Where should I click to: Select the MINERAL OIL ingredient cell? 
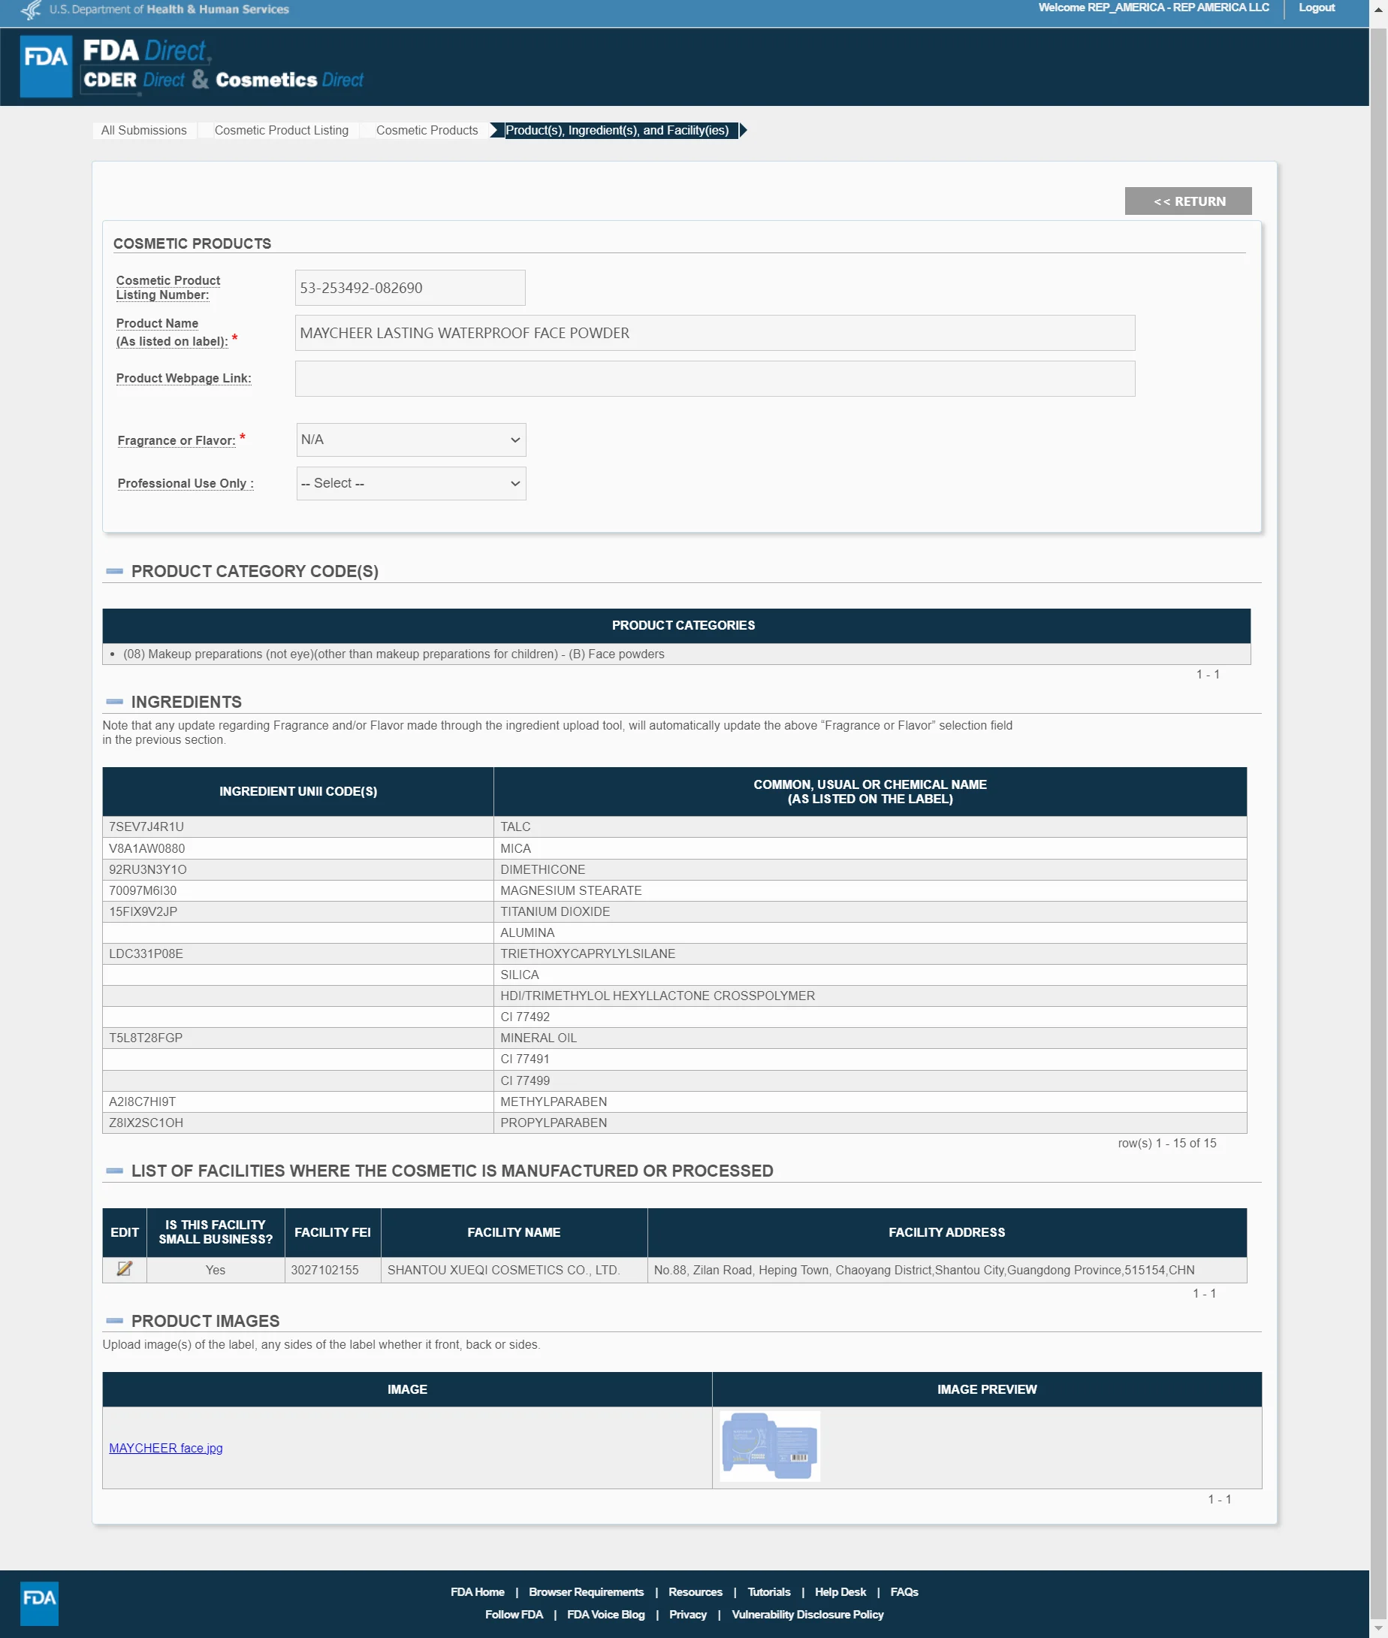click(870, 1038)
